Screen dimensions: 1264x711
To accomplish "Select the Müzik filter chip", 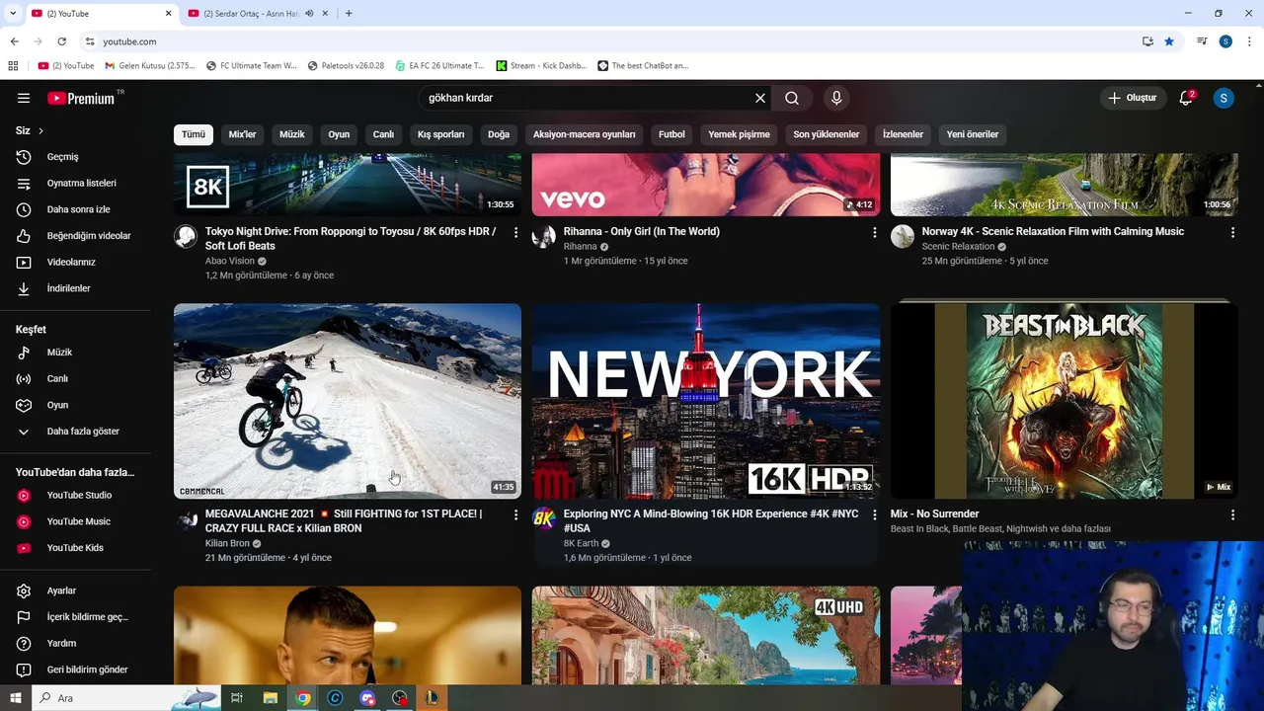I will pos(292,134).
